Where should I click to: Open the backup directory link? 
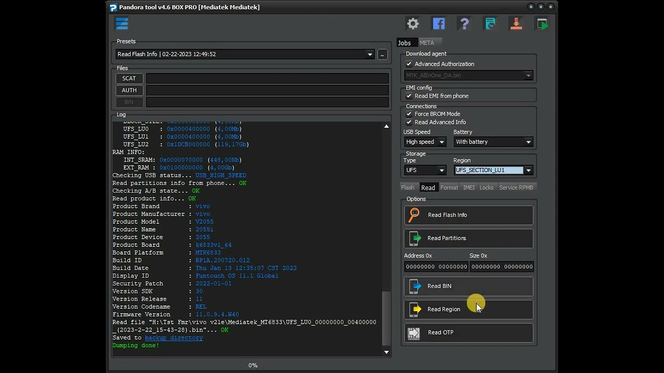(174, 338)
